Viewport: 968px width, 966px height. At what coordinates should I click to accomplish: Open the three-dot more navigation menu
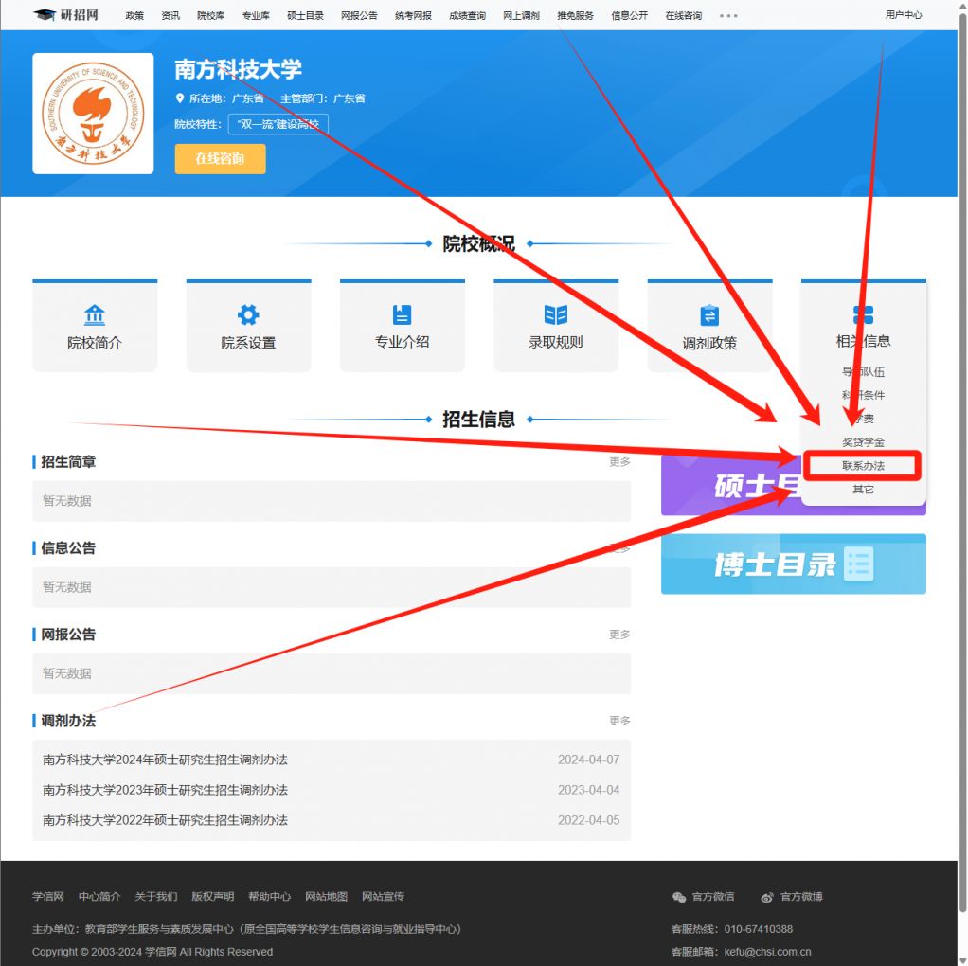pos(728,16)
